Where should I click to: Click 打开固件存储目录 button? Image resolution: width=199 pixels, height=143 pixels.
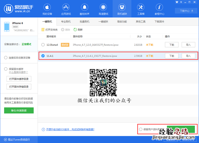[x=19, y=87]
